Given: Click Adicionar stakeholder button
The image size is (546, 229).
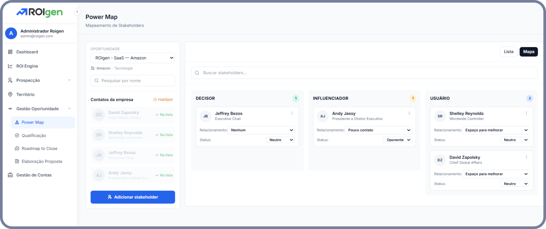Looking at the screenshot, I should pos(133,197).
